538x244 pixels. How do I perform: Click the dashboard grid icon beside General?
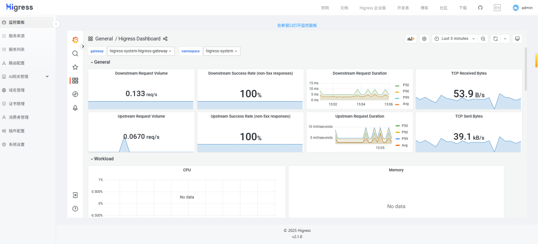pyautogui.click(x=90, y=39)
